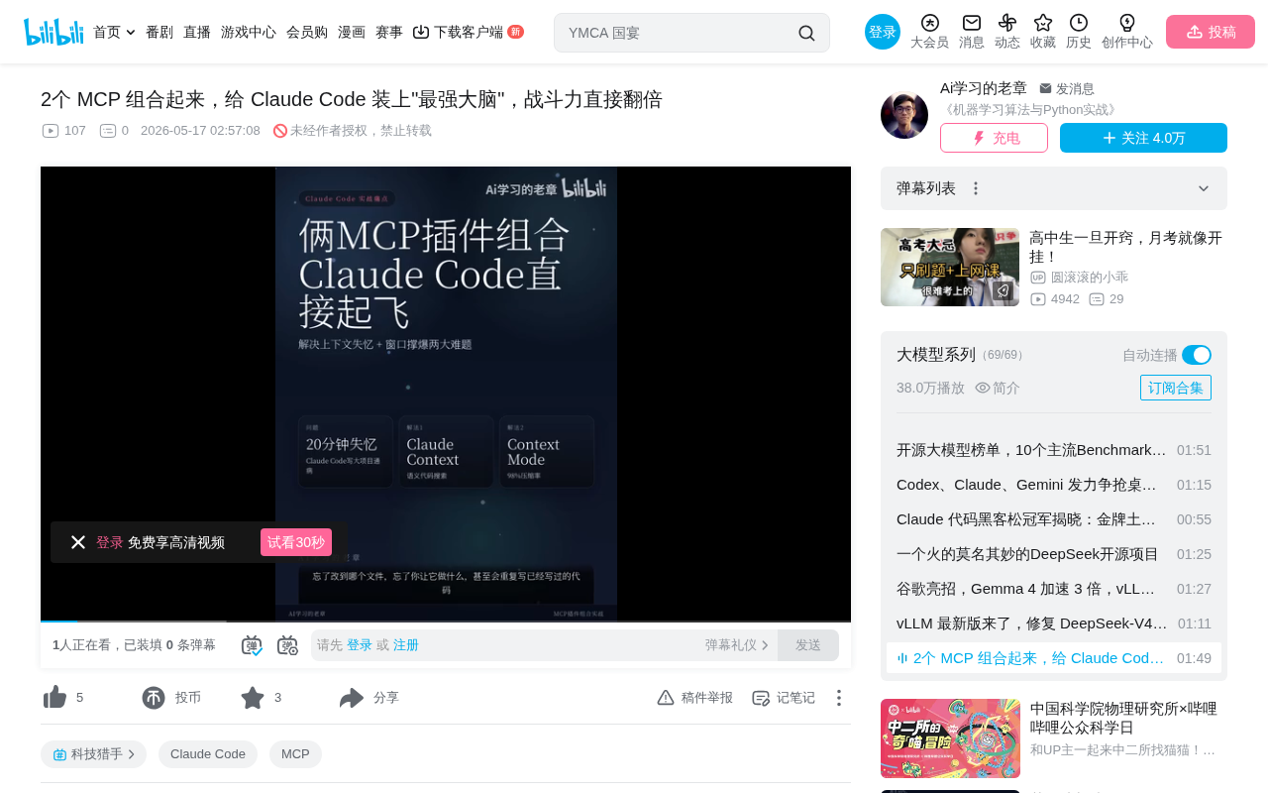Viewport: 1268px width, 793px height.
Task: Open the 游戏中心 nav item
Action: (x=249, y=32)
